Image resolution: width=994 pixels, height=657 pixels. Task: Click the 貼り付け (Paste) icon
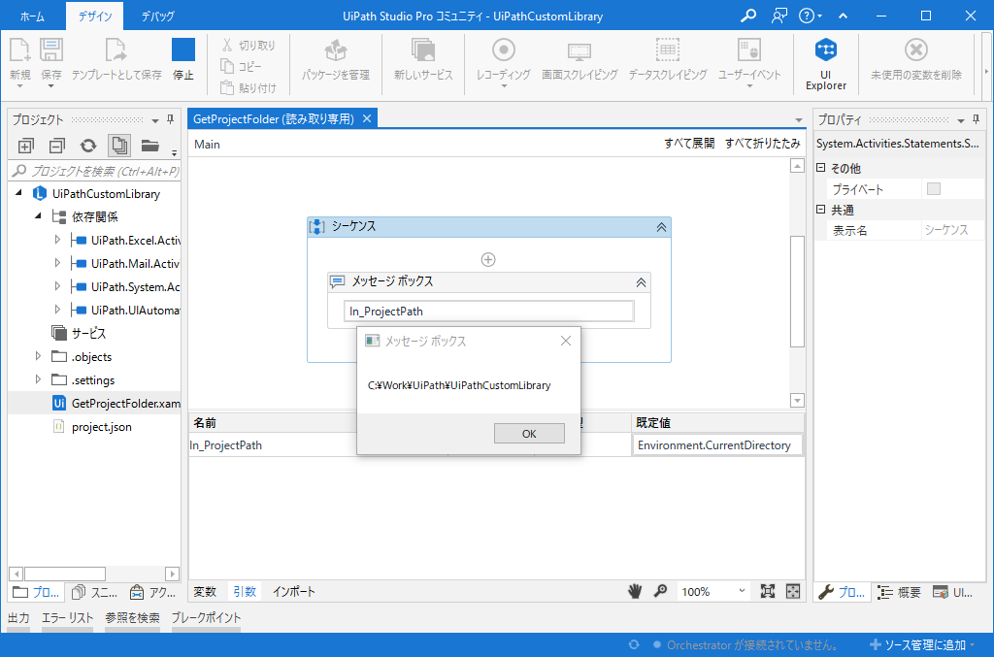pos(227,87)
